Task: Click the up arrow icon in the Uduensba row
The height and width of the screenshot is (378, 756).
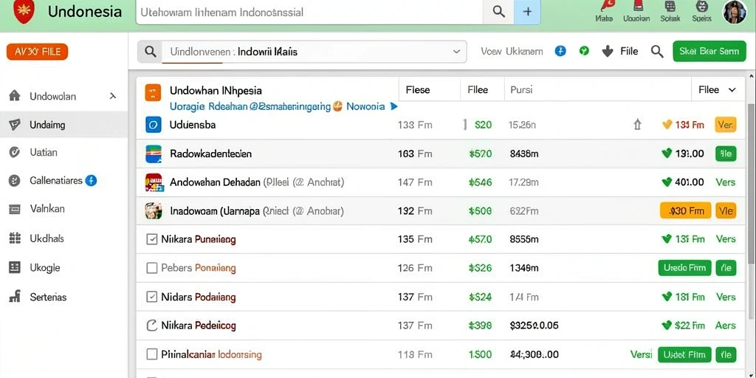Action: 637,126
